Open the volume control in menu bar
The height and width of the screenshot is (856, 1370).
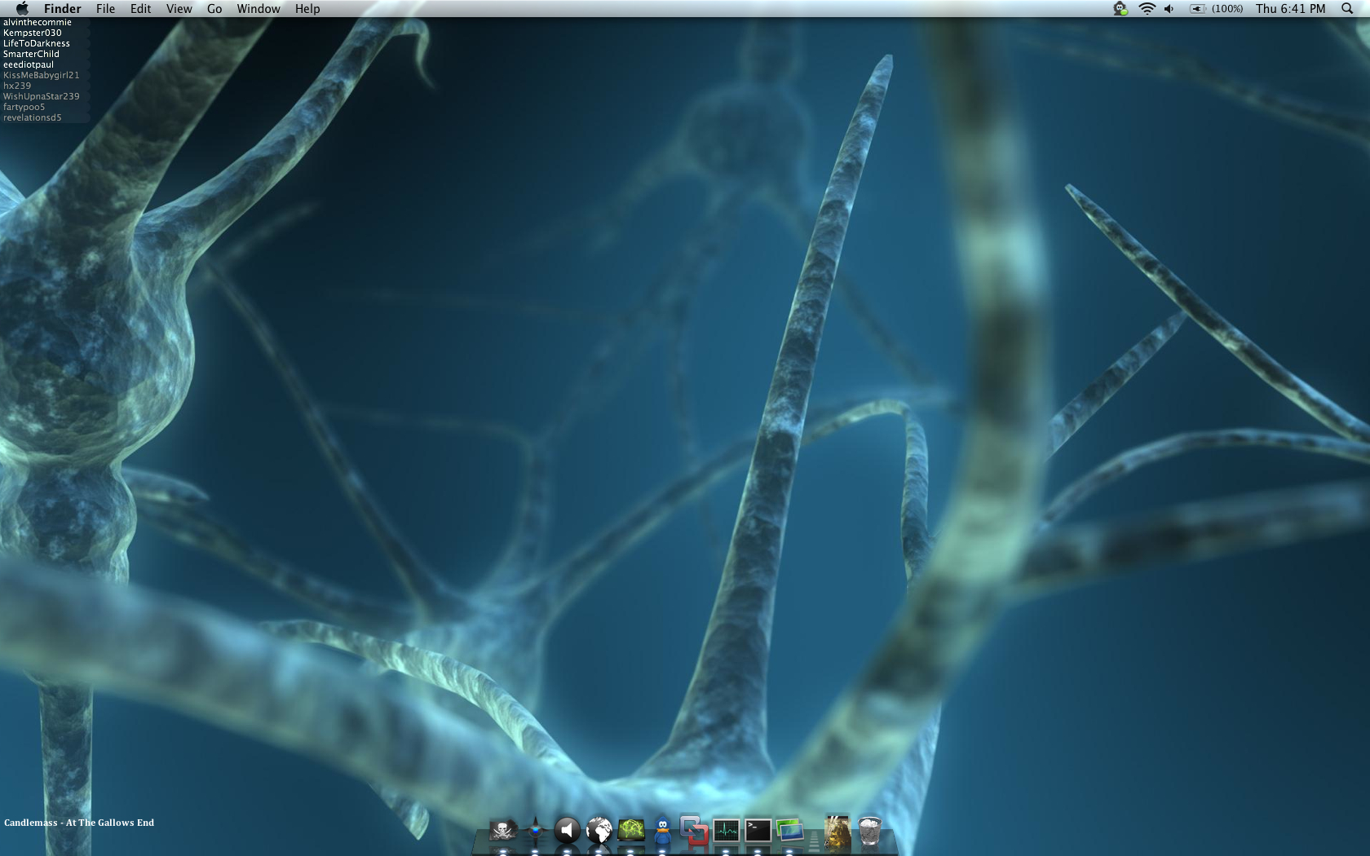point(1169,8)
